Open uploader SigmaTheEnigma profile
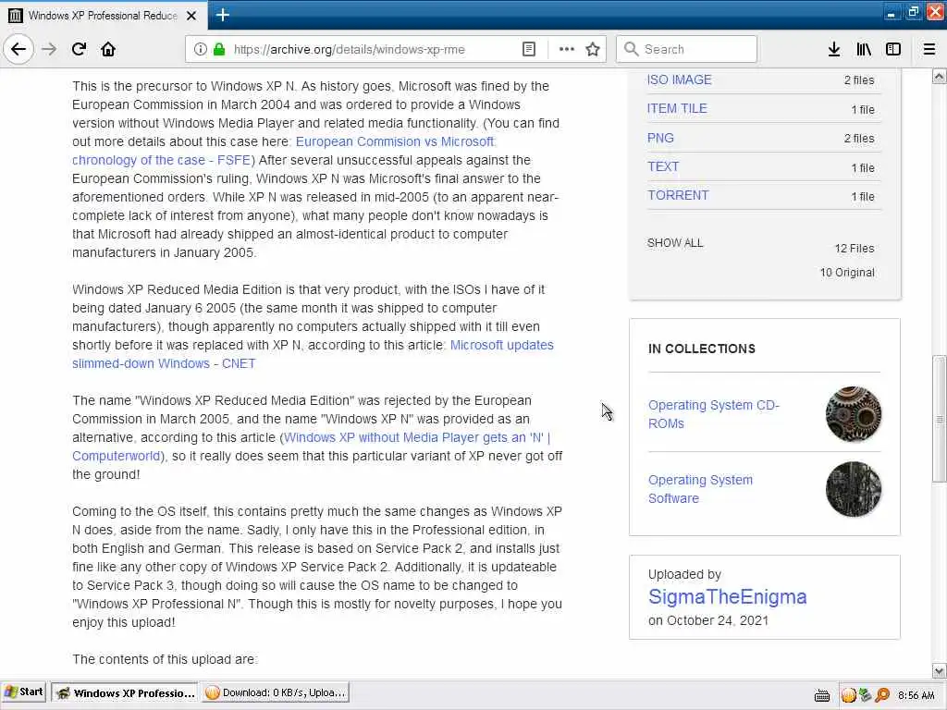The image size is (947, 710). pyautogui.click(x=727, y=596)
